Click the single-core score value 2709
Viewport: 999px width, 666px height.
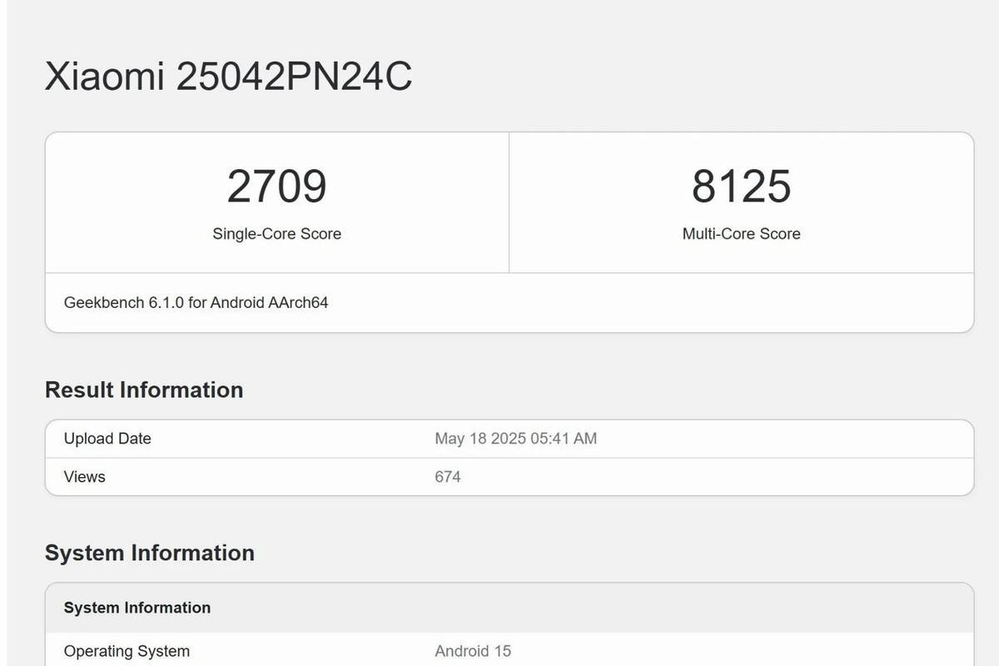[276, 186]
